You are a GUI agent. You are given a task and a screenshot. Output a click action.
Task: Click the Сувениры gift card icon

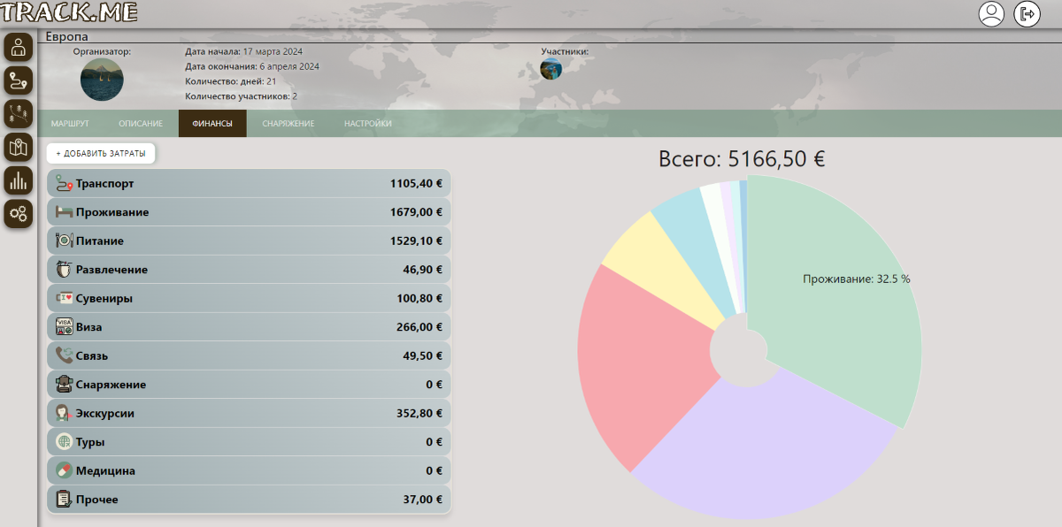tap(64, 298)
